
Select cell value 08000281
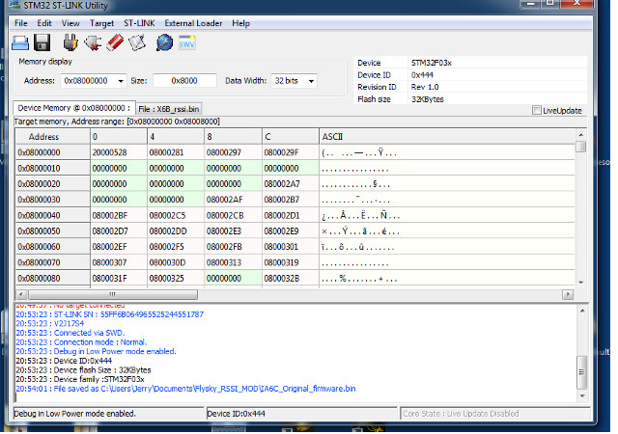(x=176, y=152)
